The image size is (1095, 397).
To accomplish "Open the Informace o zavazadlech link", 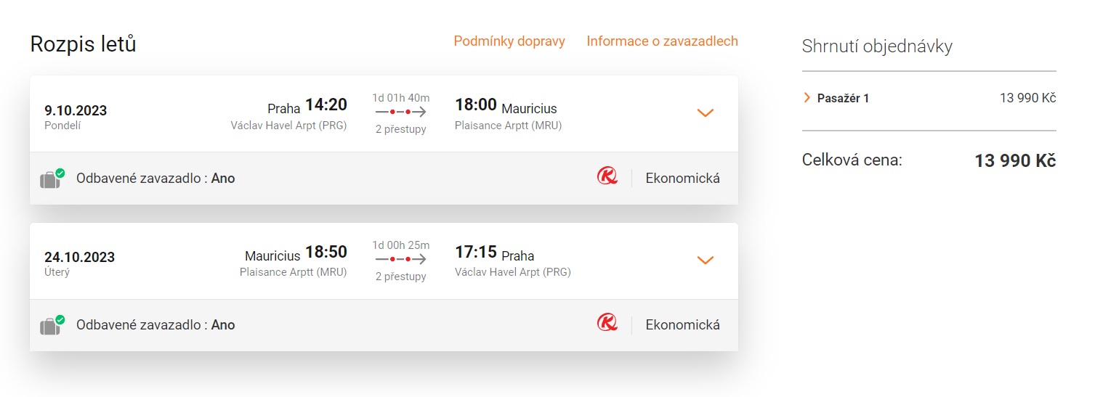I will coord(662,41).
